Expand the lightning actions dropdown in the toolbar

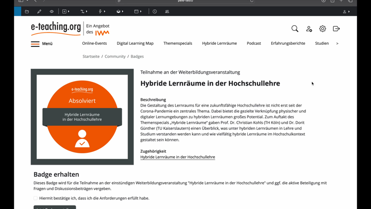[101, 11]
